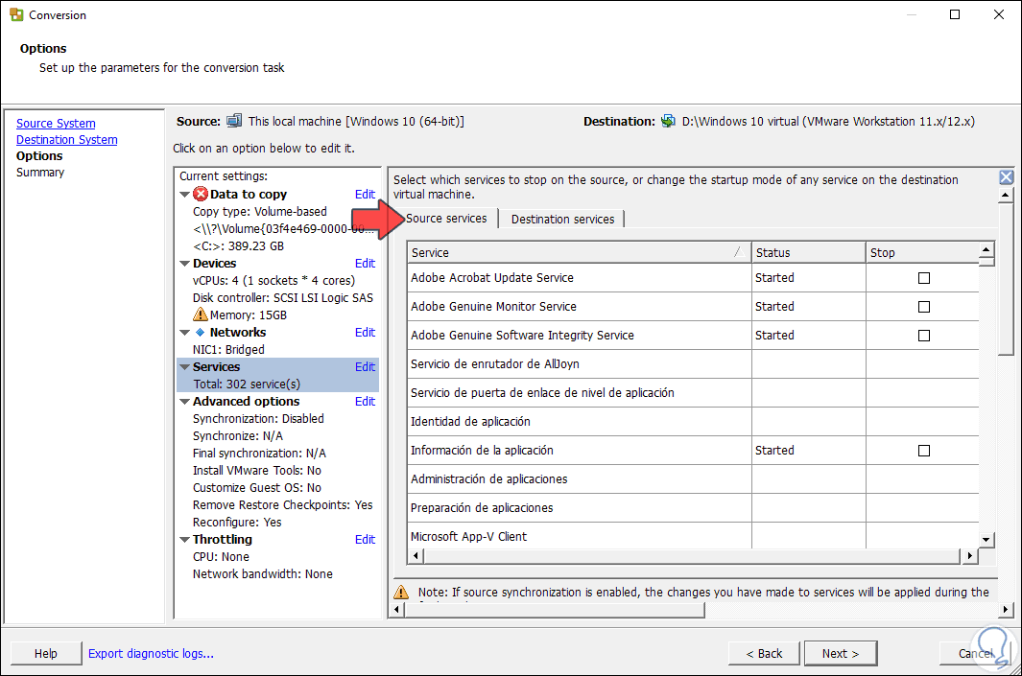The height and width of the screenshot is (676, 1022).
Task: Enable Stop for Información de la aplicación
Action: pos(924,451)
